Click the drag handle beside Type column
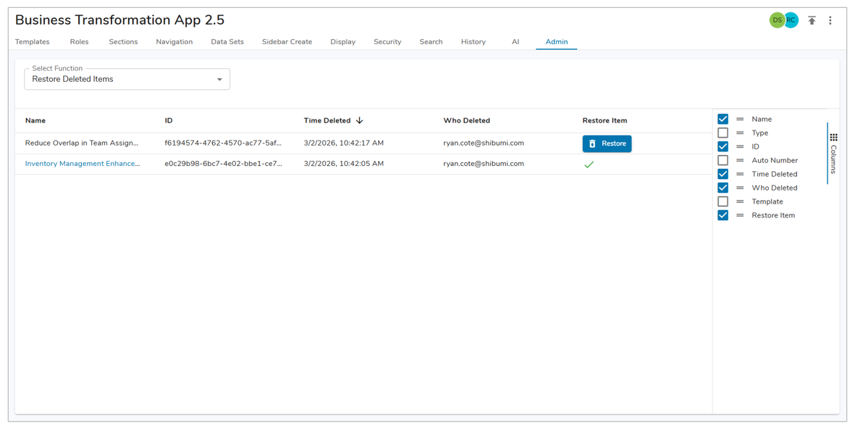Screen dimensions: 855x429 coord(740,133)
